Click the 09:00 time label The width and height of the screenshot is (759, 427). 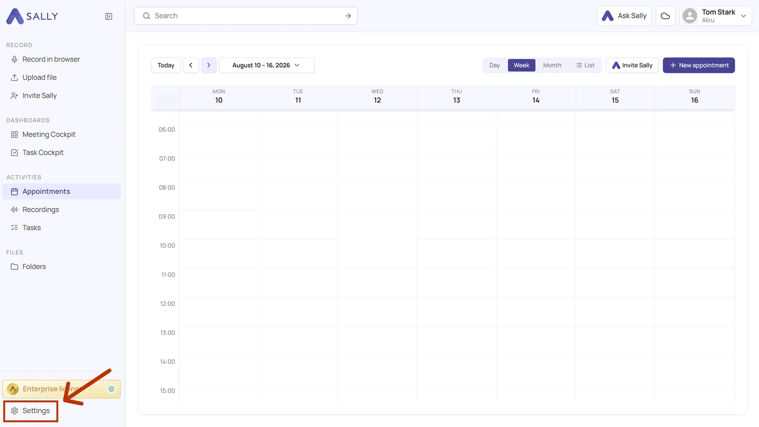click(167, 217)
